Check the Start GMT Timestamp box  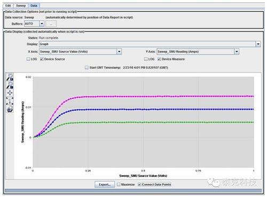click(87, 68)
